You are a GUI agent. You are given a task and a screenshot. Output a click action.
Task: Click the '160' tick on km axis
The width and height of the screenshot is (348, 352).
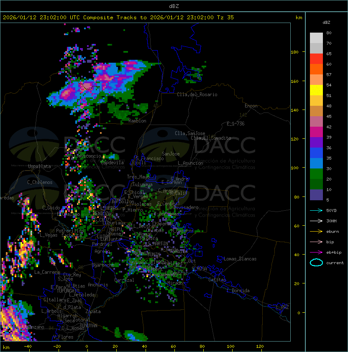point(294,81)
